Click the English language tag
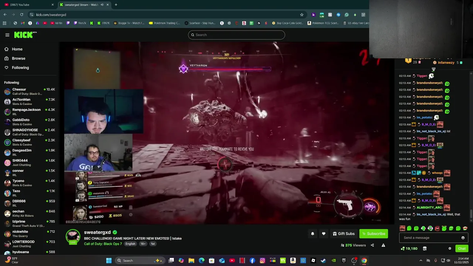 (130, 244)
